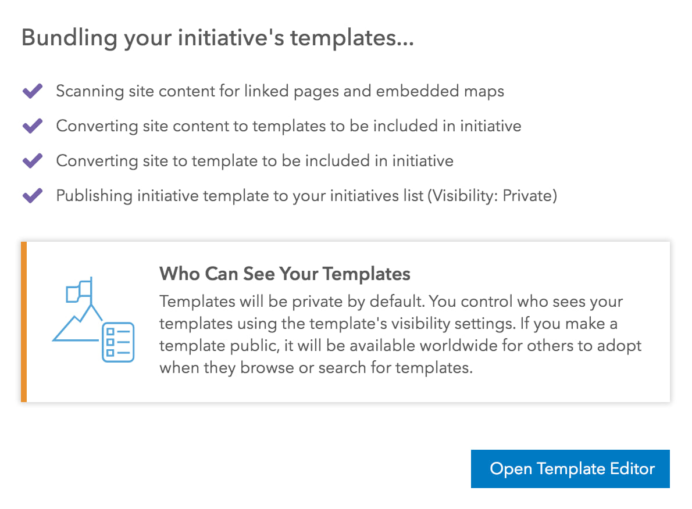The width and height of the screenshot is (692, 509).
Task: Click the browse or search for templates line
Action: click(316, 368)
